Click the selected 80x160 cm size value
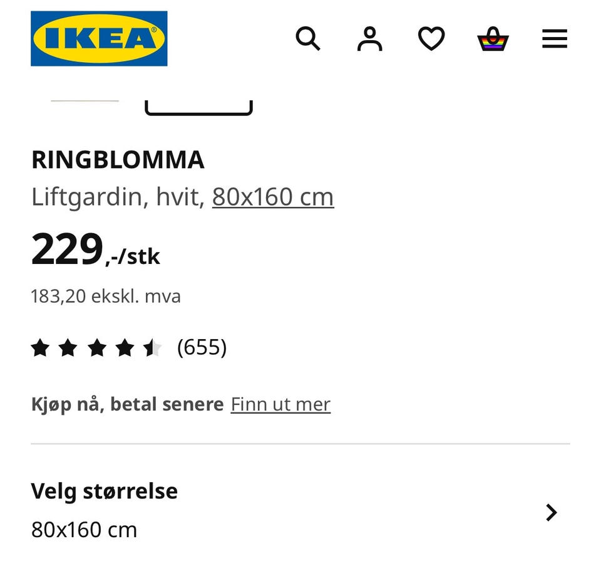 tap(84, 530)
